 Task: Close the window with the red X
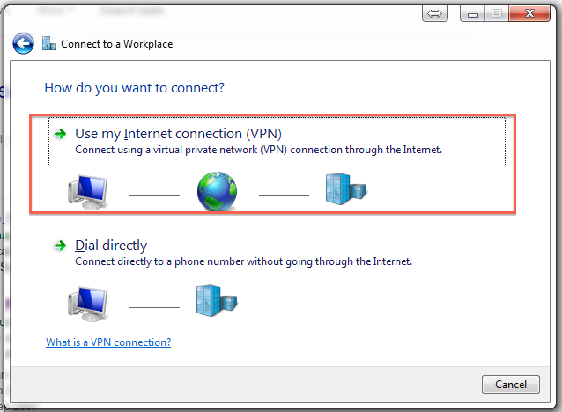point(529,14)
